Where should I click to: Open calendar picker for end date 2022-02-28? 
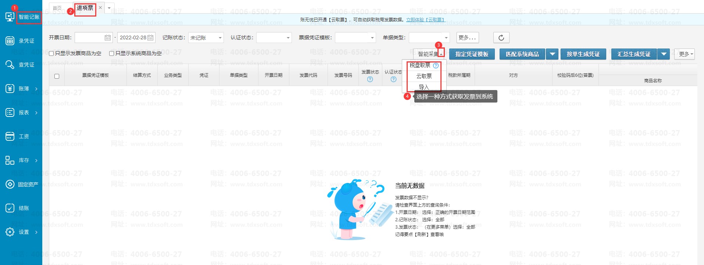coord(150,37)
